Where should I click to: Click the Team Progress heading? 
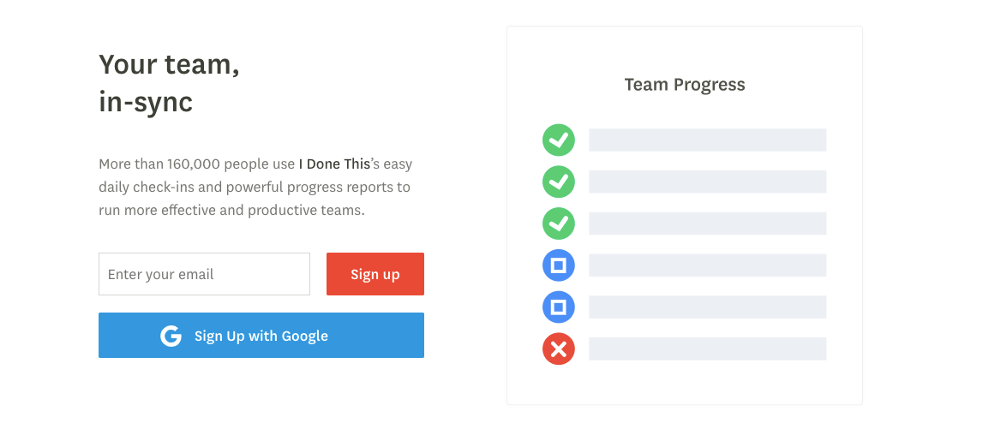[x=685, y=85]
